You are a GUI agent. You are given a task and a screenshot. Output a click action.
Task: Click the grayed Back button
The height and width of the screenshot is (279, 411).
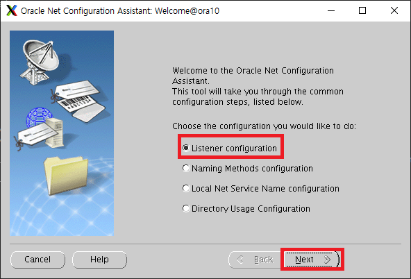coord(255,260)
